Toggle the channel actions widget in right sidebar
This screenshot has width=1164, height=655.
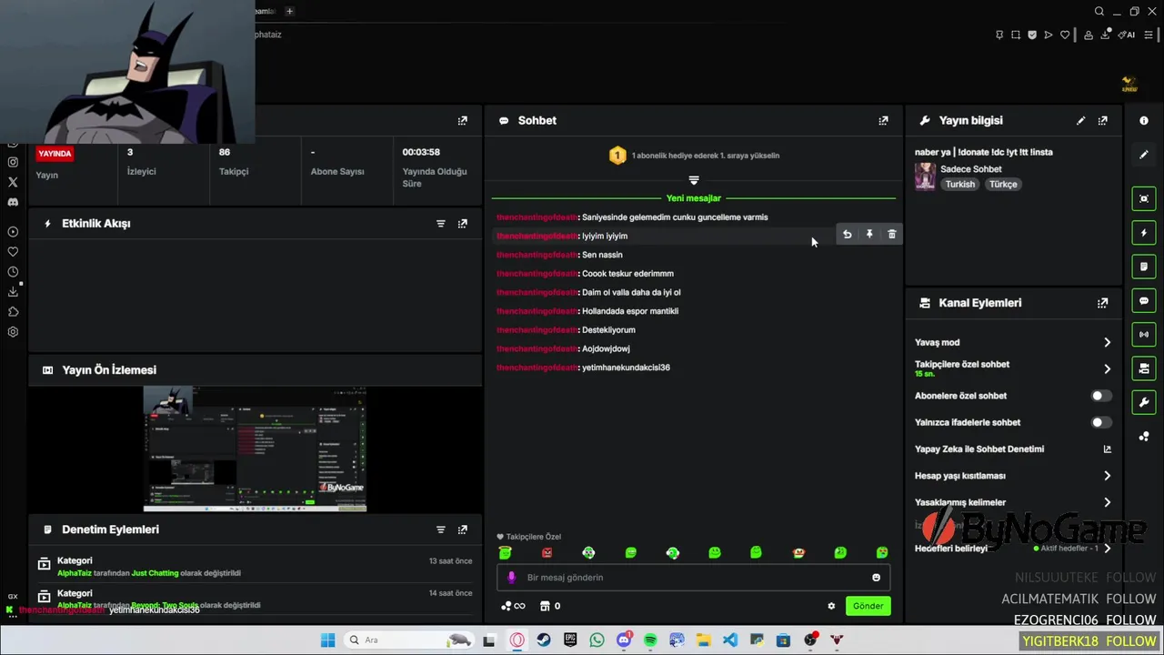[x=1144, y=368]
